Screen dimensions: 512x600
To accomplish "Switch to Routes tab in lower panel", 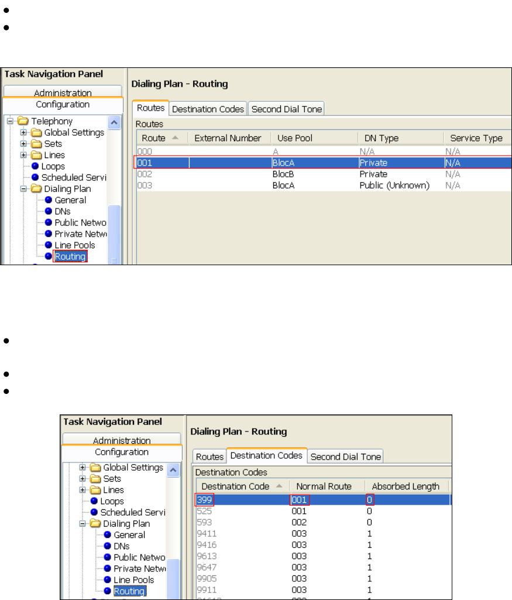I will [x=209, y=457].
